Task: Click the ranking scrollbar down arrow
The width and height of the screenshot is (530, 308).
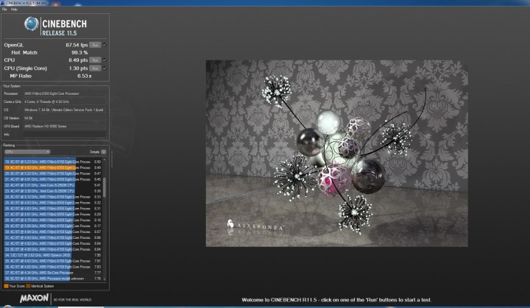Action: (x=105, y=279)
